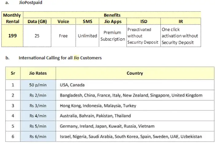The height and width of the screenshot is (144, 215).
Task: Select the Jio Apps column header
Action: point(113,21)
